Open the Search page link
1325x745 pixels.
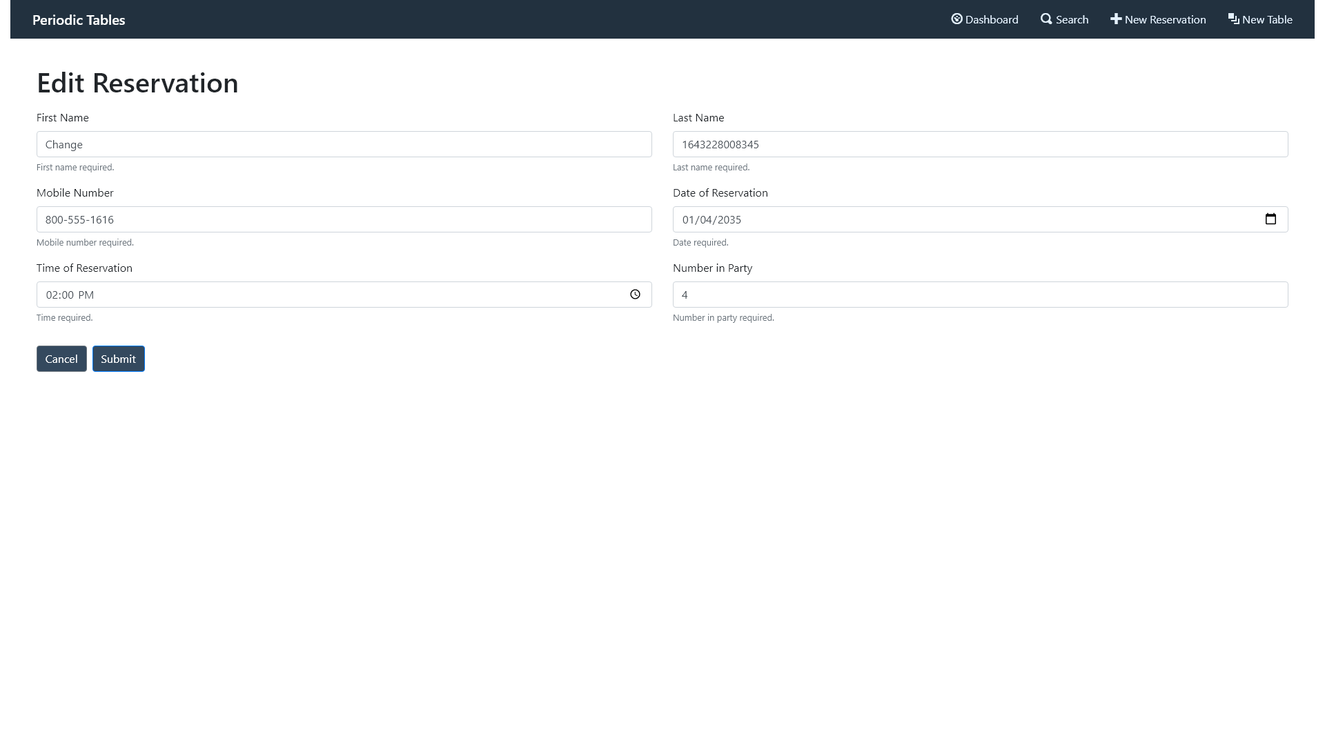pos(1065,19)
